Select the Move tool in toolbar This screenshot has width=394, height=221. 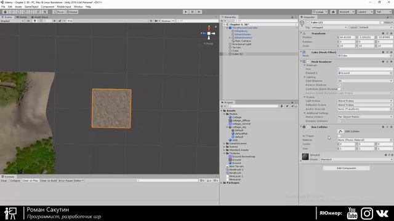click(12, 12)
